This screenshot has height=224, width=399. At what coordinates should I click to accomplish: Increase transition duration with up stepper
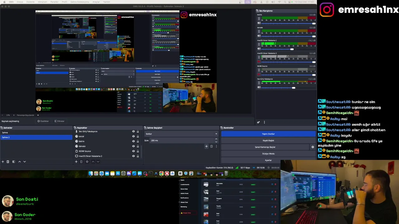(x=216, y=139)
